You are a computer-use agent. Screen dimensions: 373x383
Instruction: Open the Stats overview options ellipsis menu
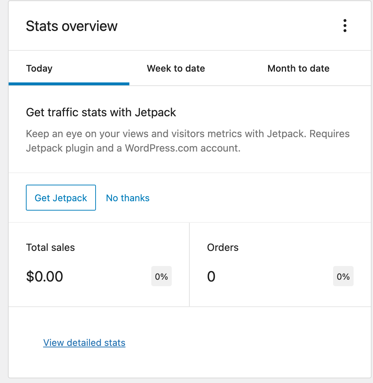pyautogui.click(x=345, y=26)
